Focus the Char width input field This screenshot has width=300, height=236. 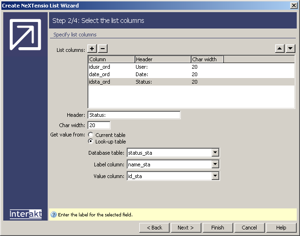click(99, 125)
